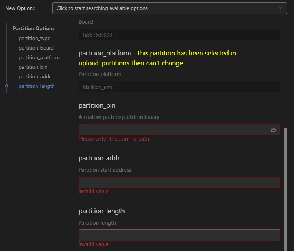Focus the Partition start address input

[x=179, y=182]
